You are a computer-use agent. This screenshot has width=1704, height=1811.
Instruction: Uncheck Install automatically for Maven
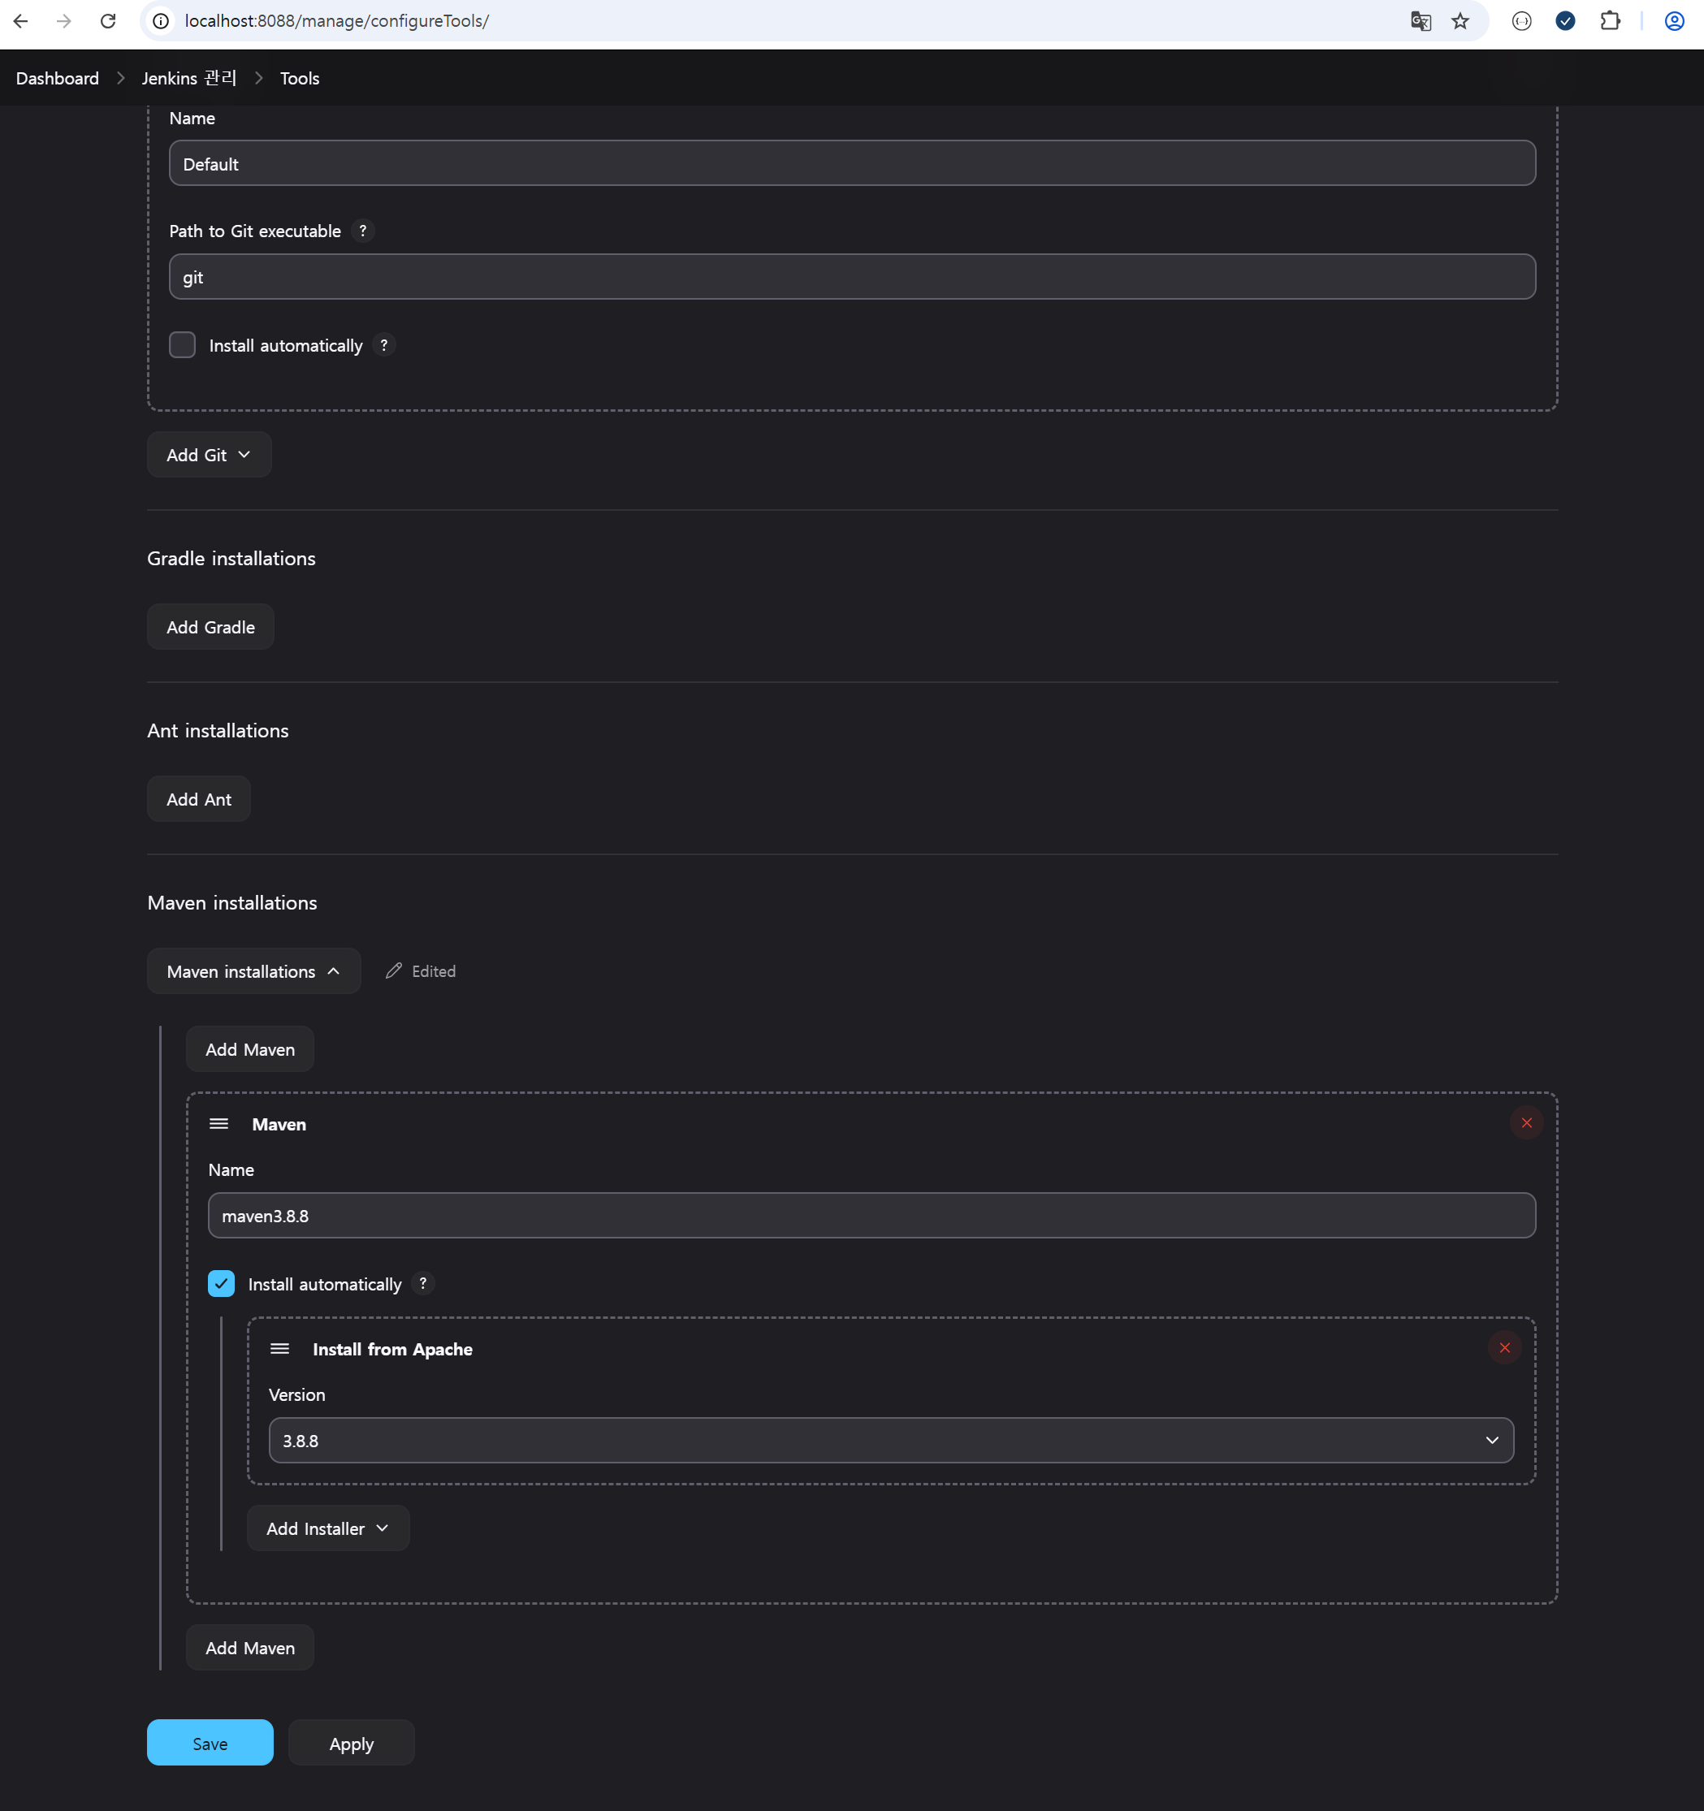tap(222, 1284)
